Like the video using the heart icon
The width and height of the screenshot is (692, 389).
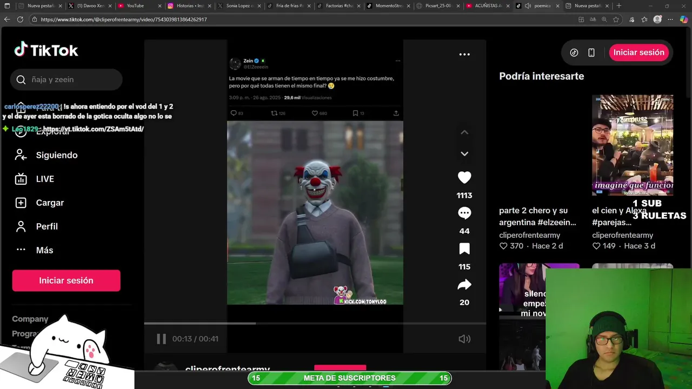pos(464,177)
